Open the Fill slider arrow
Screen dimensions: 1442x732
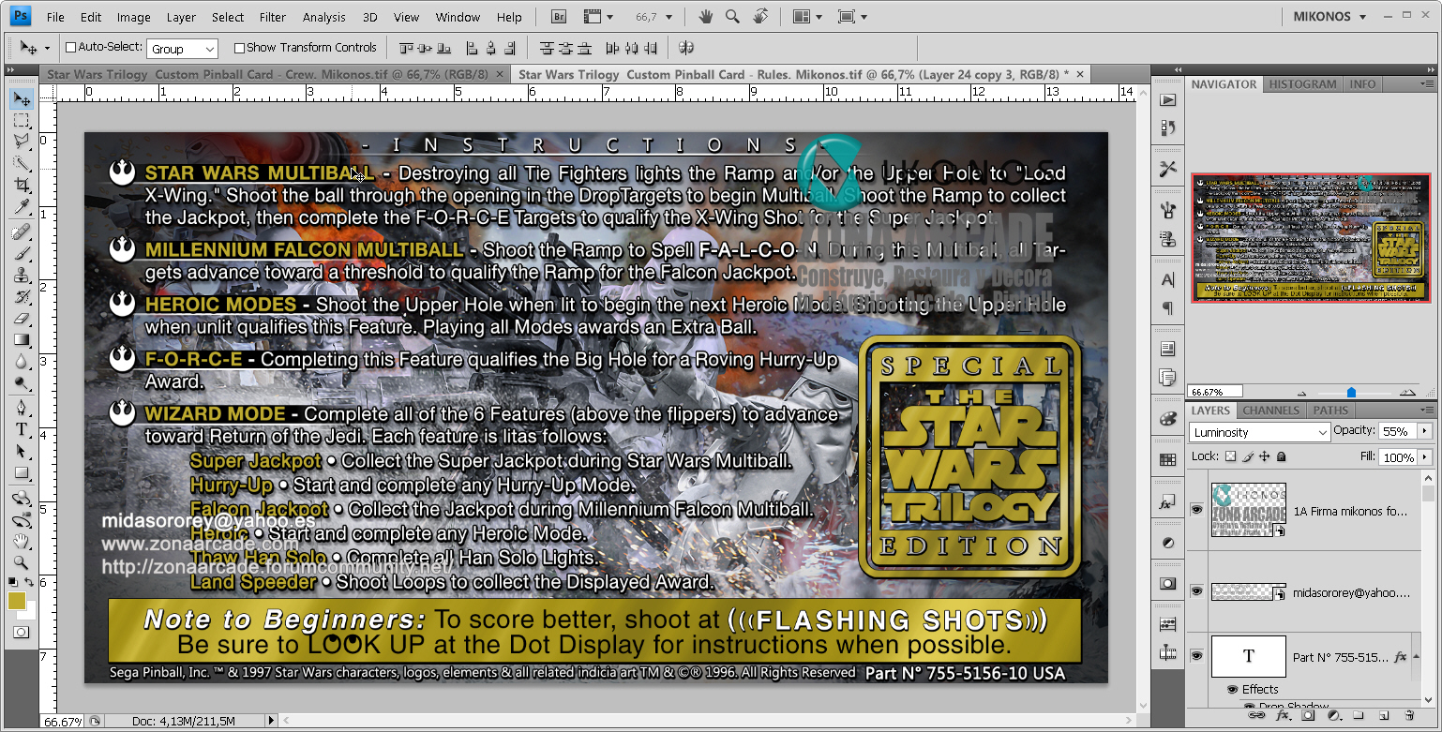point(1425,457)
